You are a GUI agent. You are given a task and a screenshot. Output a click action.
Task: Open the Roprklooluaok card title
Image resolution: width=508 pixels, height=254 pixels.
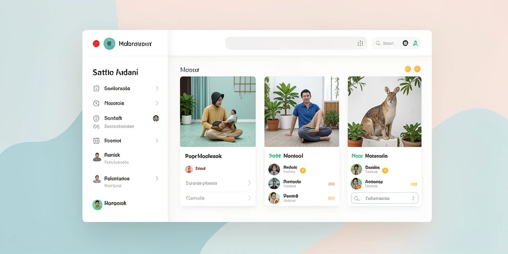[203, 156]
